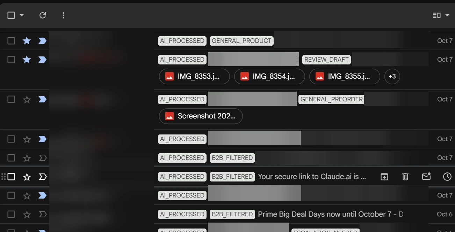
Task: Star the Prime Big Deal Days email
Action: [27, 214]
